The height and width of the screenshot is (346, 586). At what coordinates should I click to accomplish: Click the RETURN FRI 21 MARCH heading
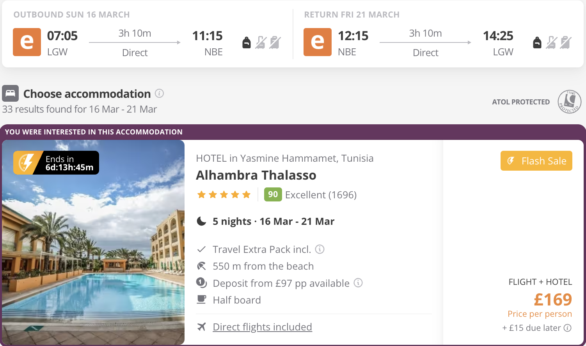point(352,15)
